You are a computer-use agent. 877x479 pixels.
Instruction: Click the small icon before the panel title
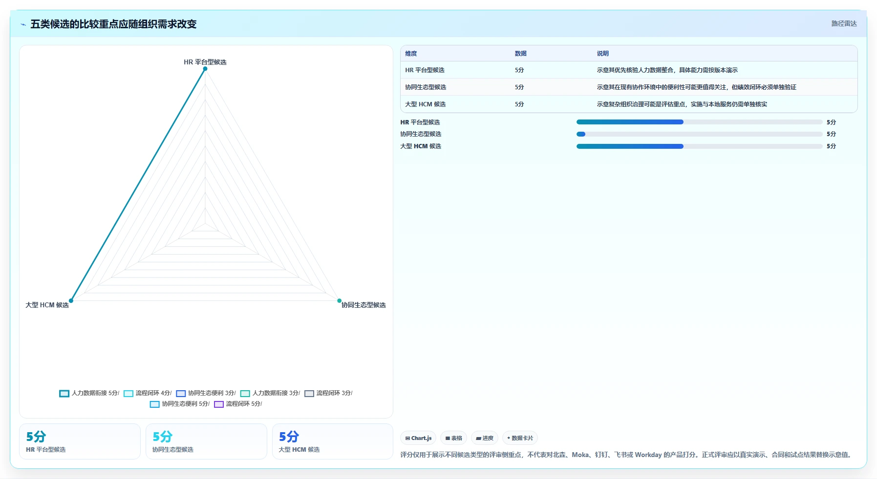tap(23, 24)
